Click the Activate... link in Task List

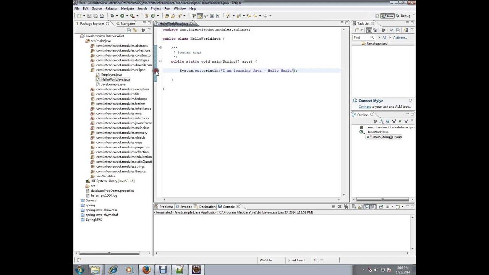(400, 37)
